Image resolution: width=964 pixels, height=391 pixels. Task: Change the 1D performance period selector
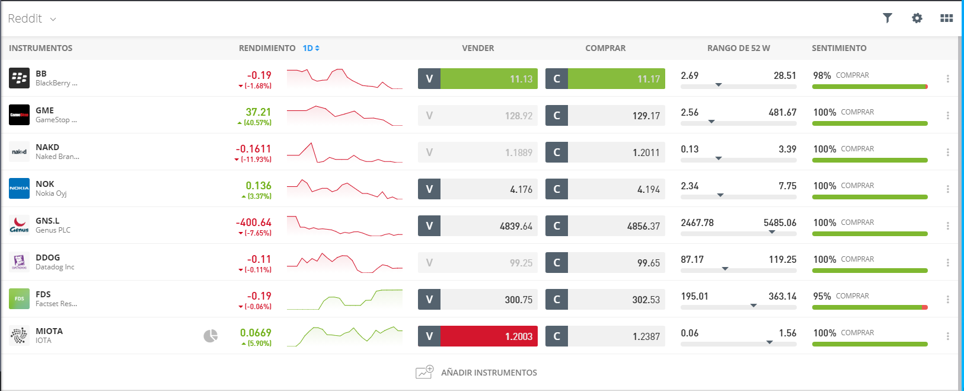click(311, 48)
